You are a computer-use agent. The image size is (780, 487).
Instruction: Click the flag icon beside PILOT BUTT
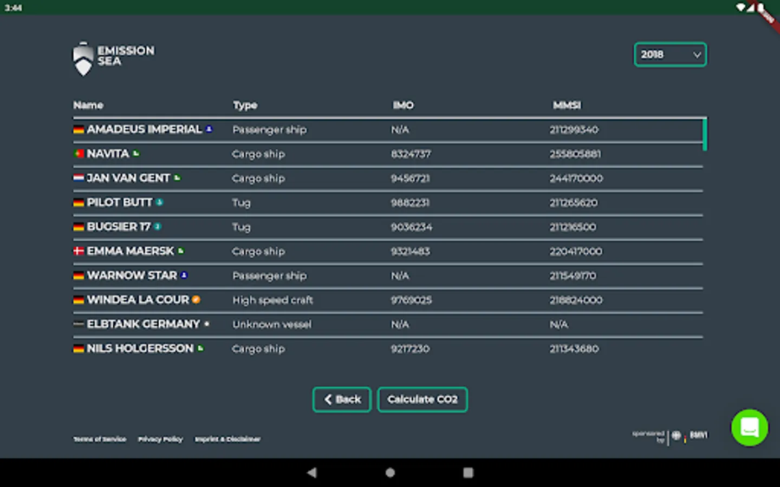(79, 202)
